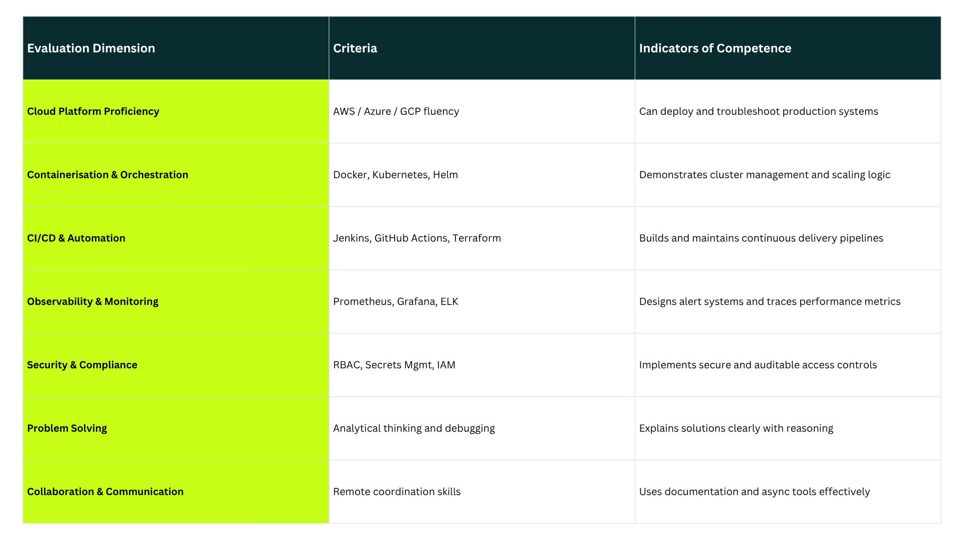
Task: Select the Collaboration & Communication cell
Action: [x=105, y=492]
